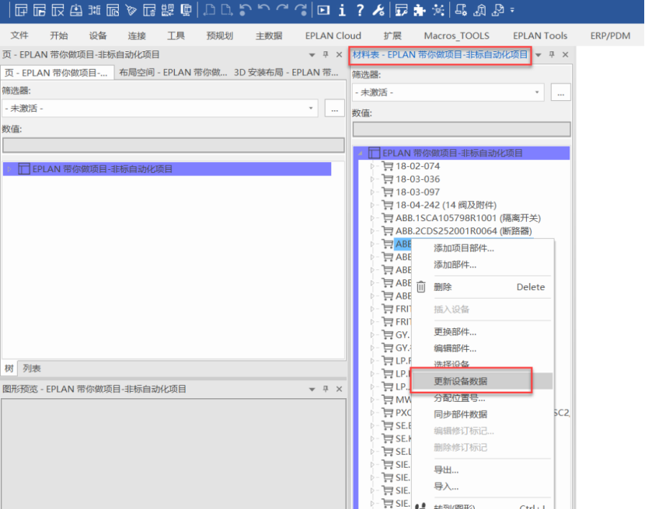Switch to the 布局空间 tab
Image resolution: width=645 pixels, height=509 pixels.
point(173,73)
